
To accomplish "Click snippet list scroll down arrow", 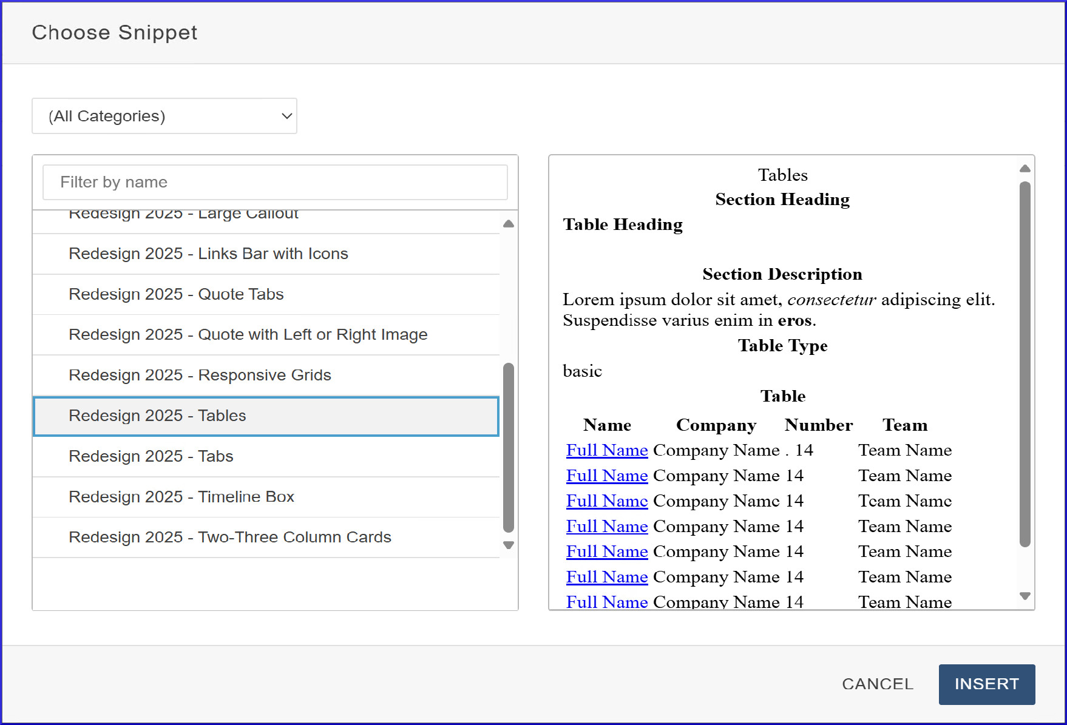I will point(509,545).
